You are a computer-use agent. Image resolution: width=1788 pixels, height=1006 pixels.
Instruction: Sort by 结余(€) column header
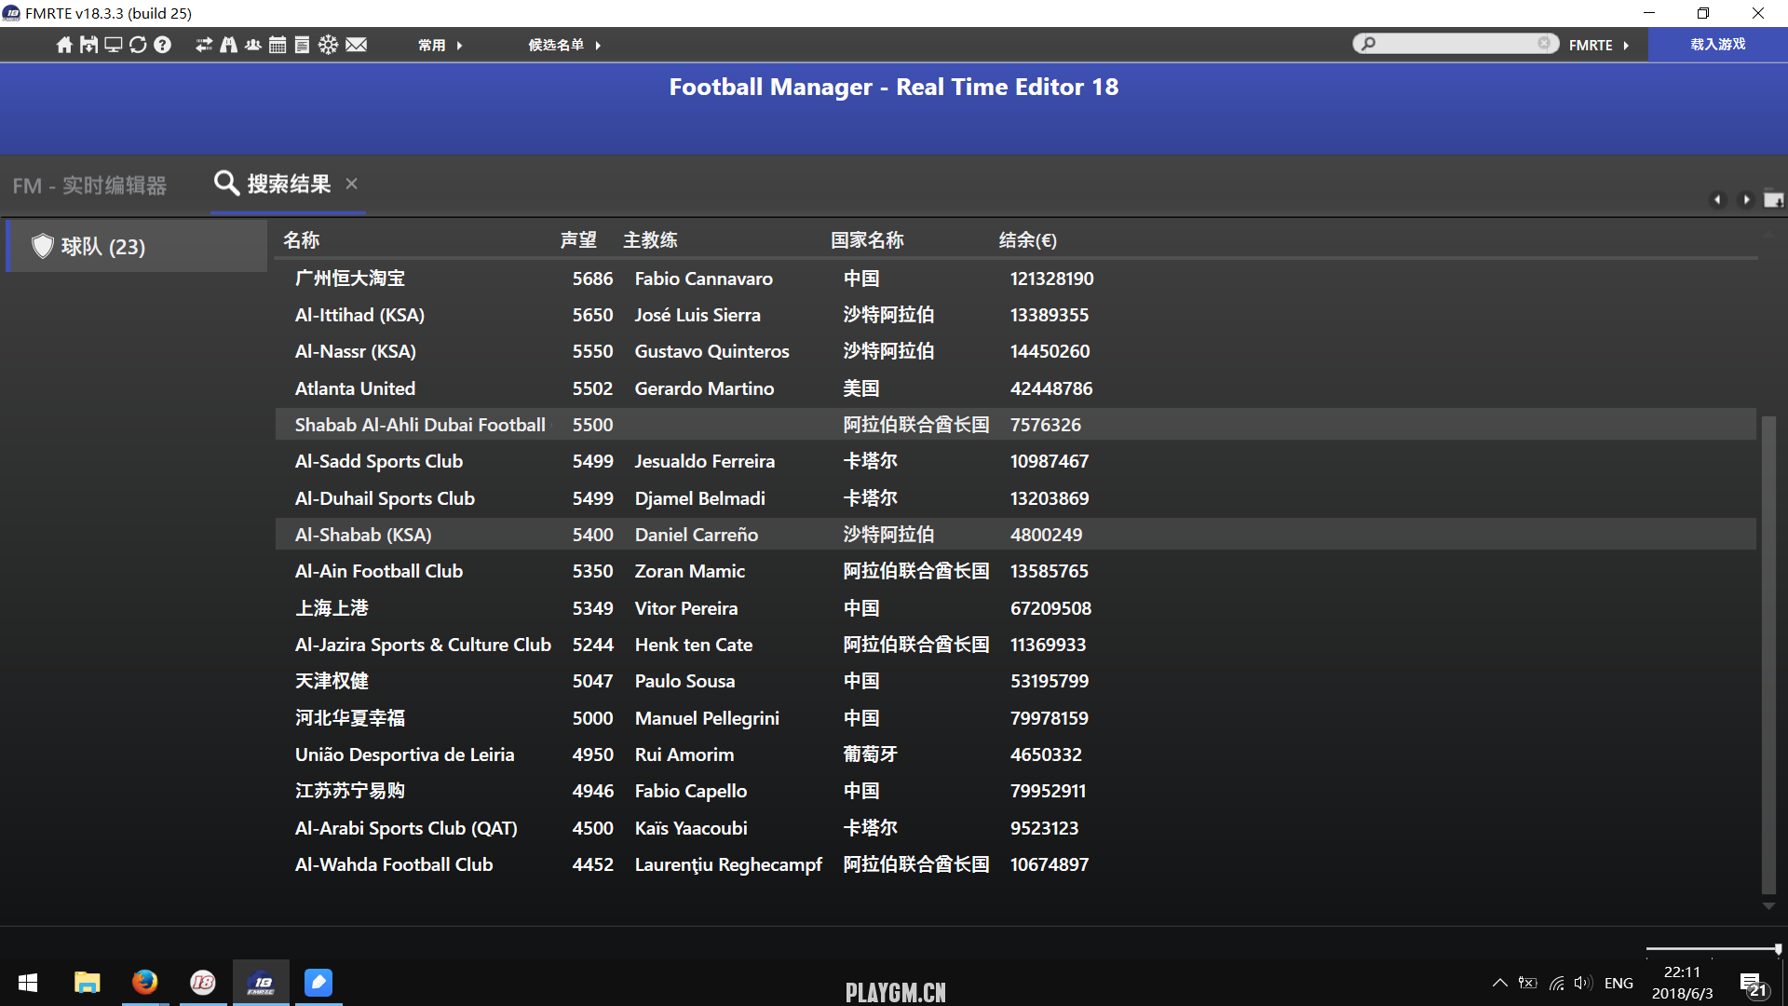1028,240
